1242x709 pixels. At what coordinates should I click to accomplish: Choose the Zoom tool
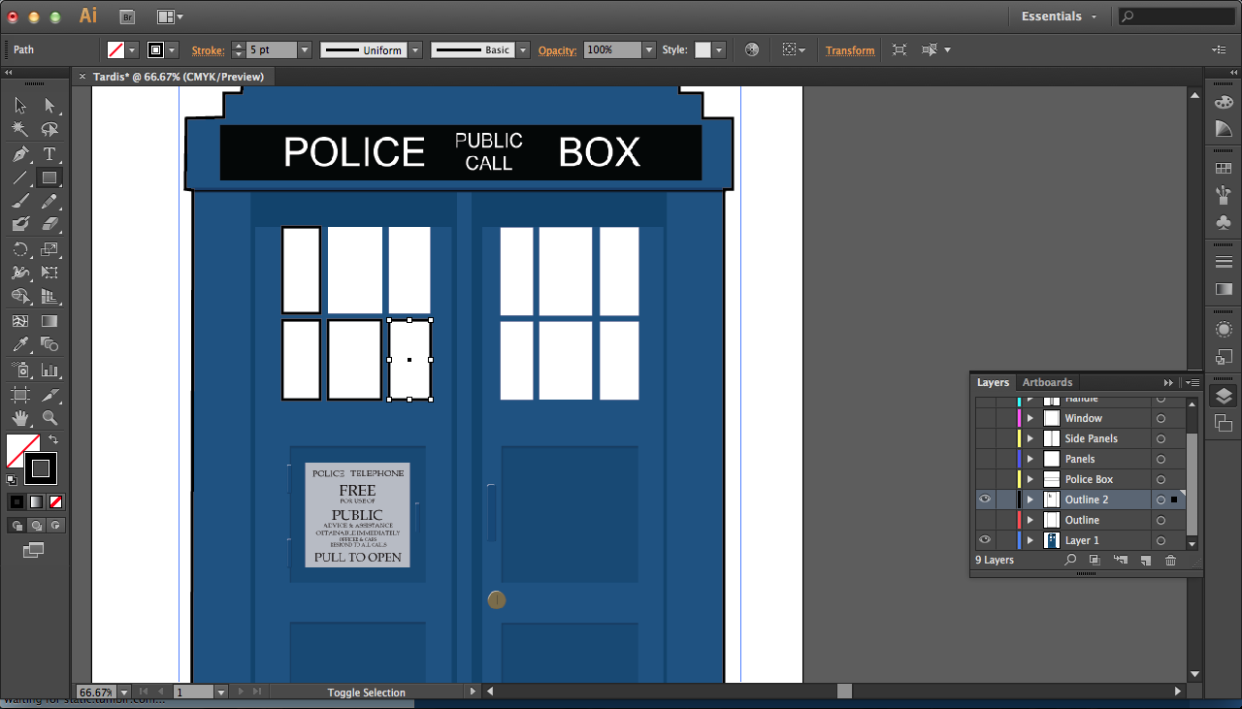[x=50, y=418]
